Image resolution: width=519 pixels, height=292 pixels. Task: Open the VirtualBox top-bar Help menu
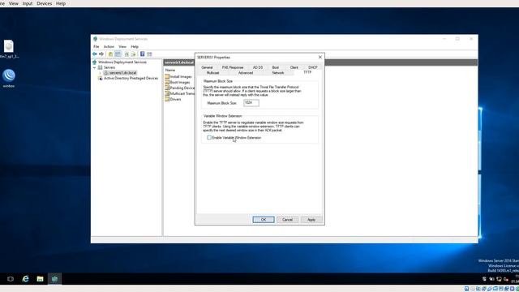coord(61,3)
